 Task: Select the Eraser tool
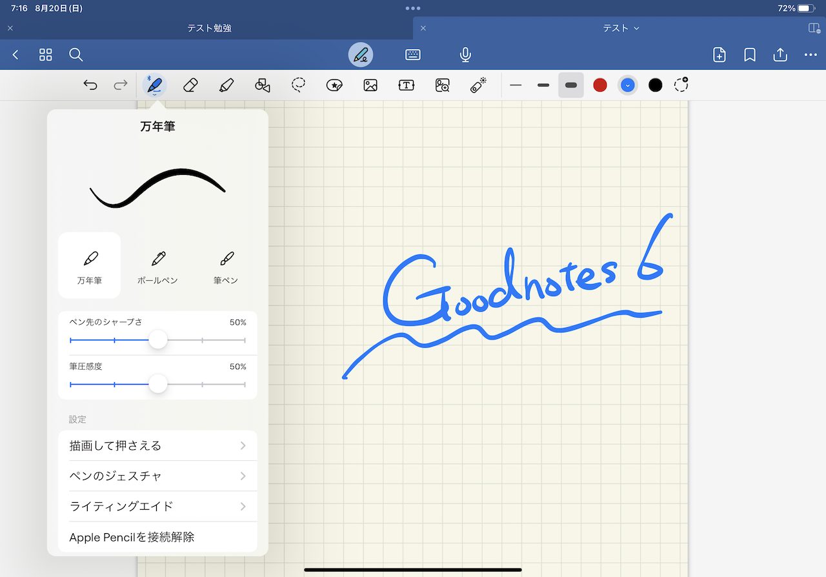coord(190,85)
